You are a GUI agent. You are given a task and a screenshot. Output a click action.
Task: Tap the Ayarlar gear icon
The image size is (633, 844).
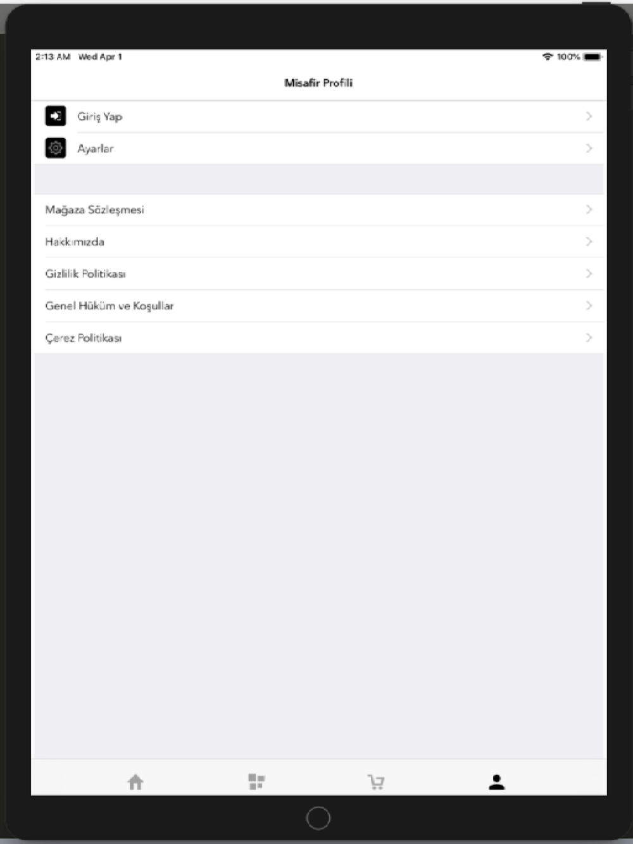pyautogui.click(x=56, y=148)
